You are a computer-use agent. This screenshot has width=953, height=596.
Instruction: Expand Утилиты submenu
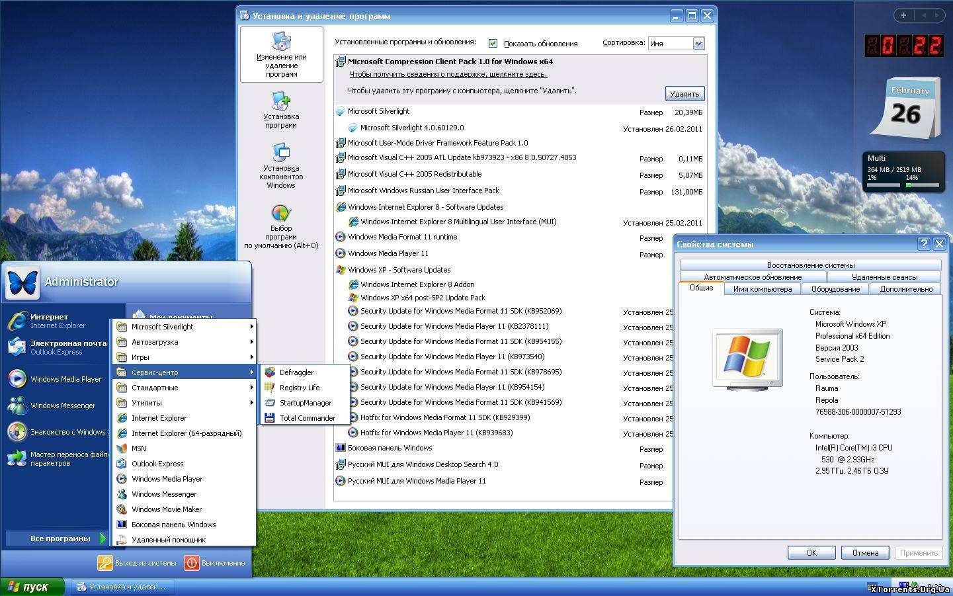coord(185,403)
